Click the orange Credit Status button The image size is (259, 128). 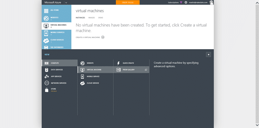[x=128, y=3]
